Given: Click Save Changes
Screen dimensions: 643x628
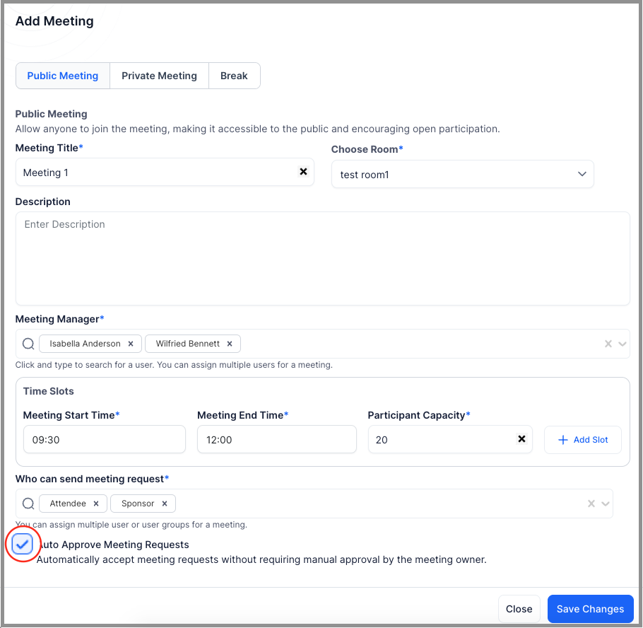Looking at the screenshot, I should pos(590,609).
